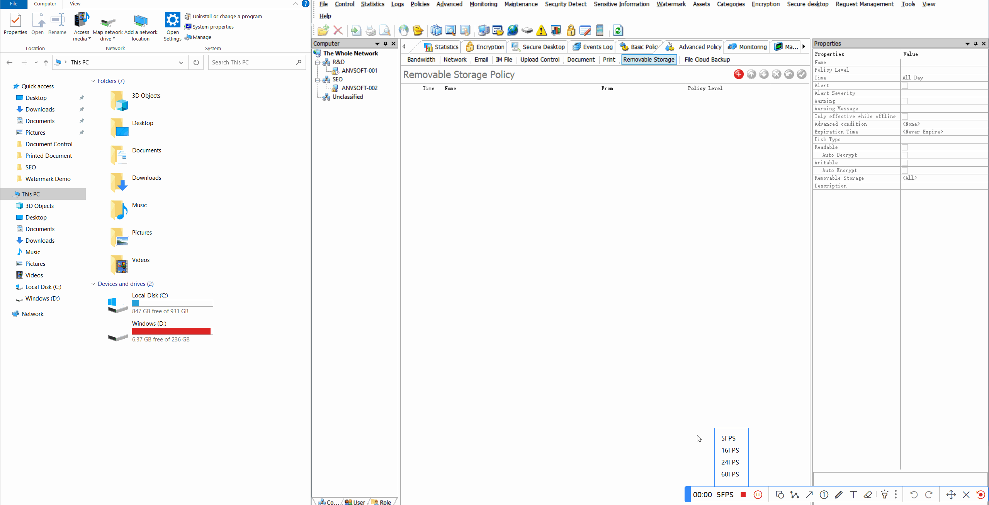
Task: Choose the eraser tool in recorder bar
Action: pyautogui.click(x=868, y=495)
